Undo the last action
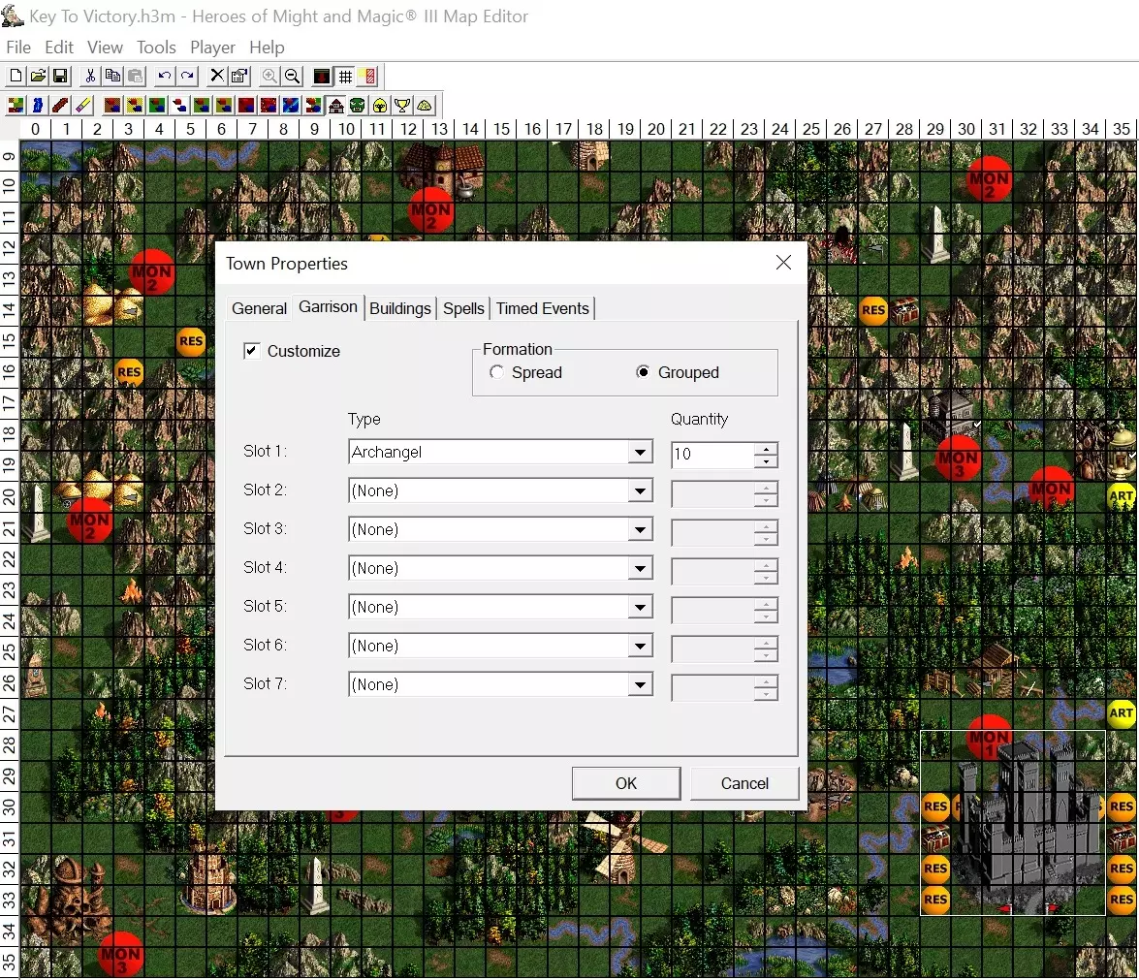 tap(165, 76)
